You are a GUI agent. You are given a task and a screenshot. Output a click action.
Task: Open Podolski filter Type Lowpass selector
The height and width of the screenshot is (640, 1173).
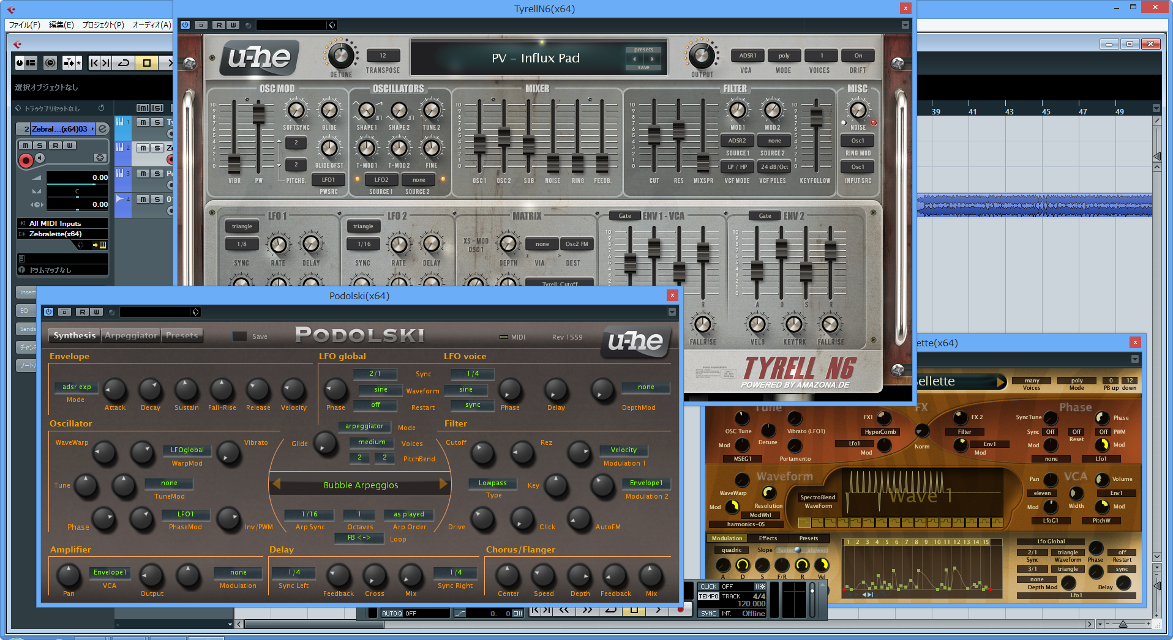tap(493, 483)
